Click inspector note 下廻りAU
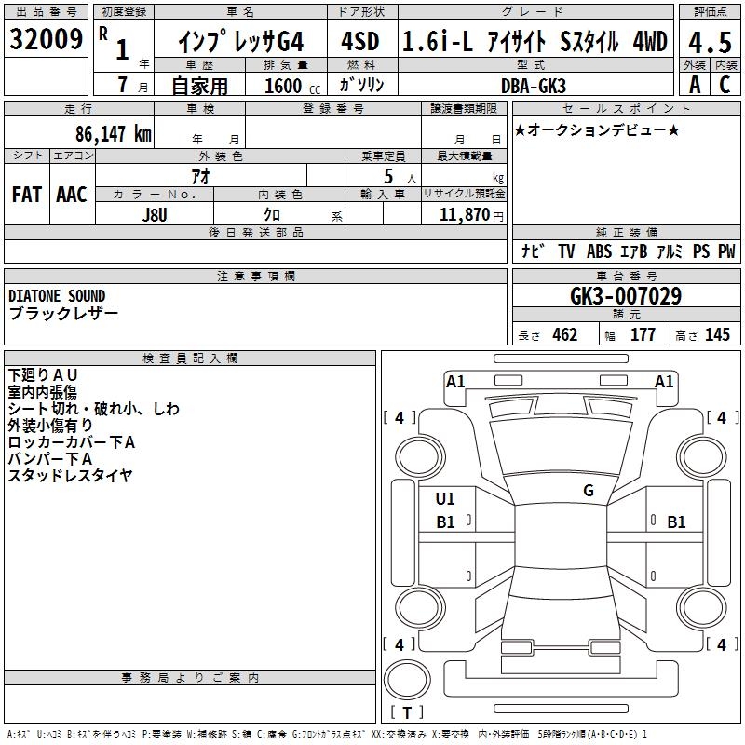 pos(43,375)
